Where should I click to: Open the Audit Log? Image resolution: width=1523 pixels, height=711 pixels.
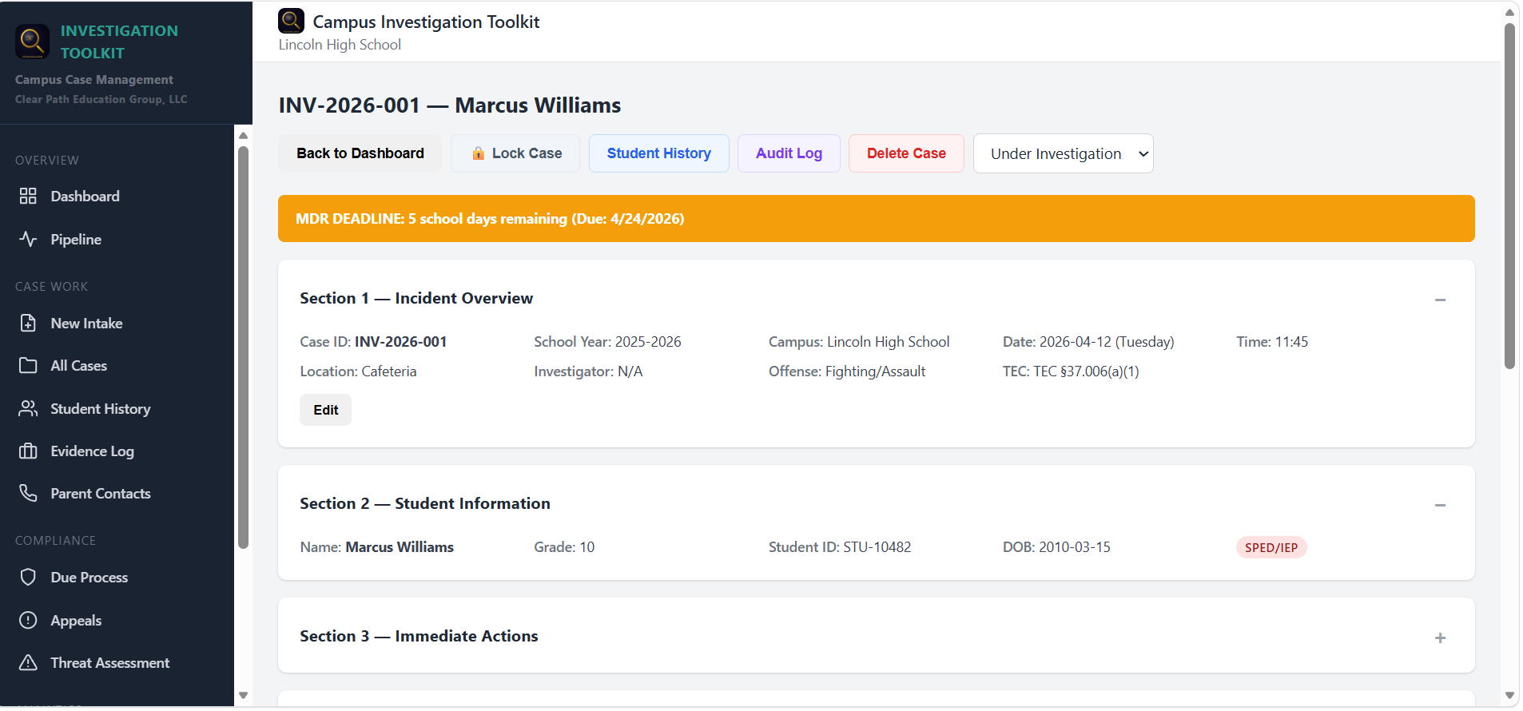click(788, 153)
